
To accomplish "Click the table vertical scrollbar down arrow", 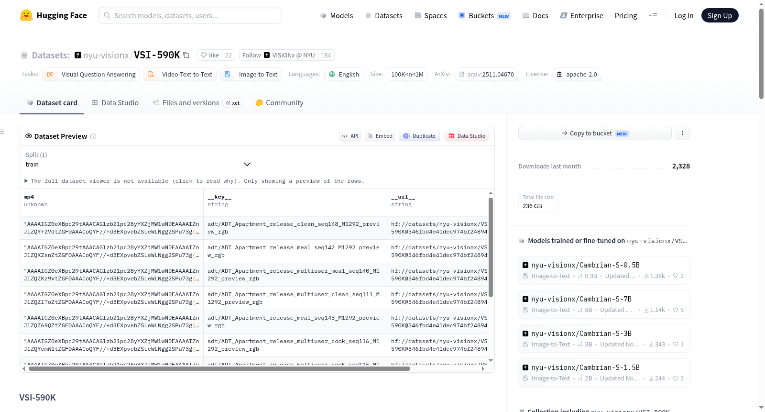I will point(491,360).
